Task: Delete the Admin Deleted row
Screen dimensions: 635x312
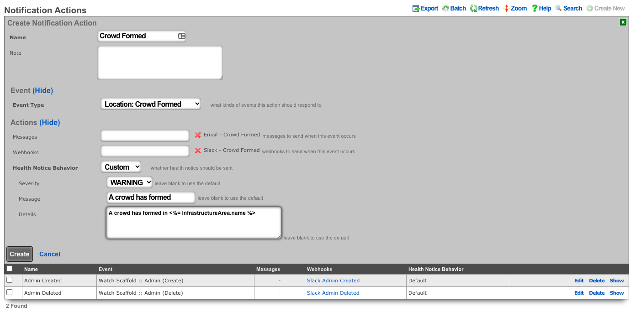Action: click(597, 293)
